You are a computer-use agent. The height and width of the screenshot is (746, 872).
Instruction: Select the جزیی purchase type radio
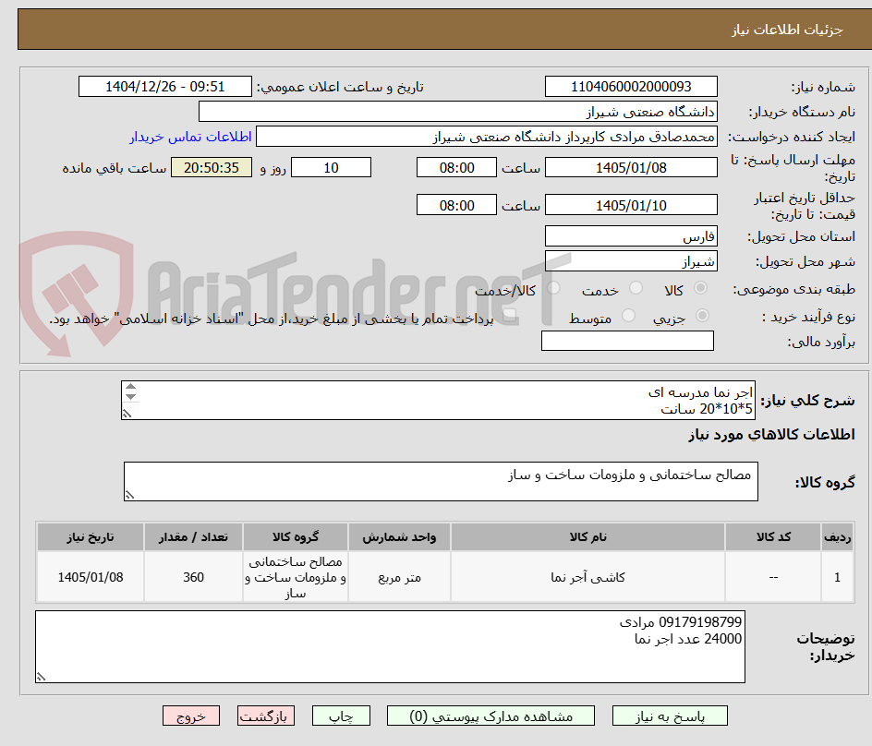[702, 316]
